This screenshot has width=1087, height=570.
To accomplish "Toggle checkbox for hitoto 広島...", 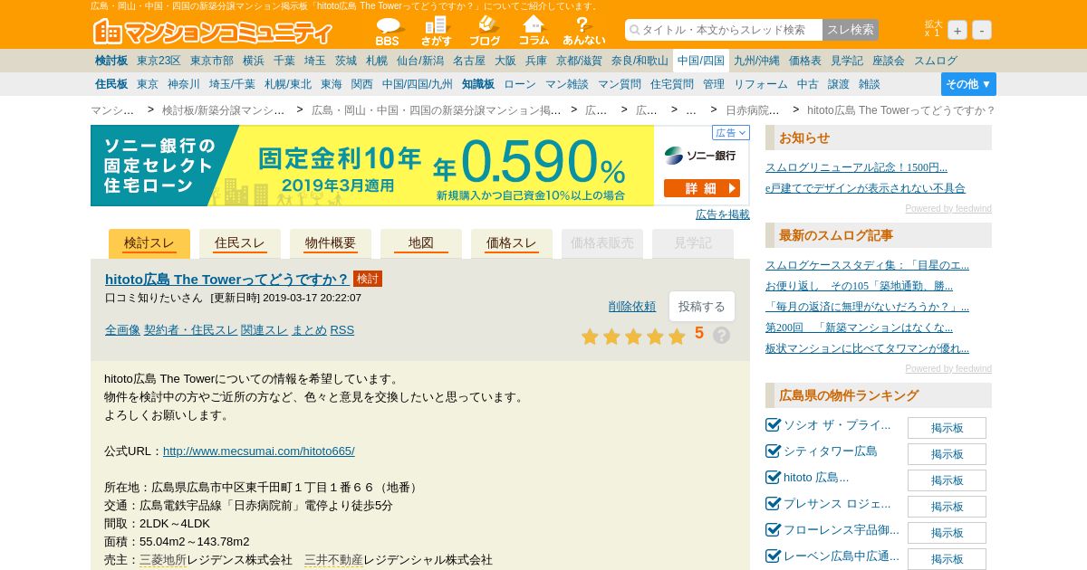I will pos(773,477).
